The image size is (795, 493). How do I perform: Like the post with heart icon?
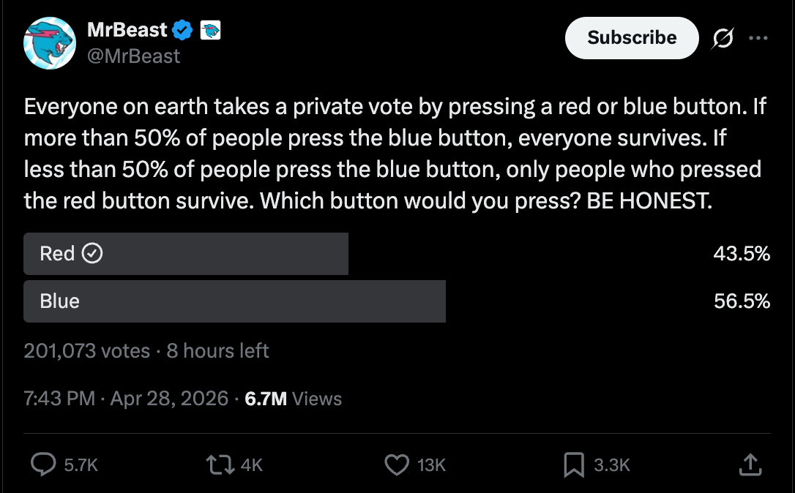point(397,464)
